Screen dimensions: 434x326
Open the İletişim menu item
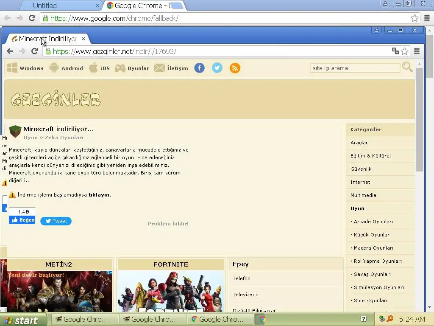pos(178,68)
